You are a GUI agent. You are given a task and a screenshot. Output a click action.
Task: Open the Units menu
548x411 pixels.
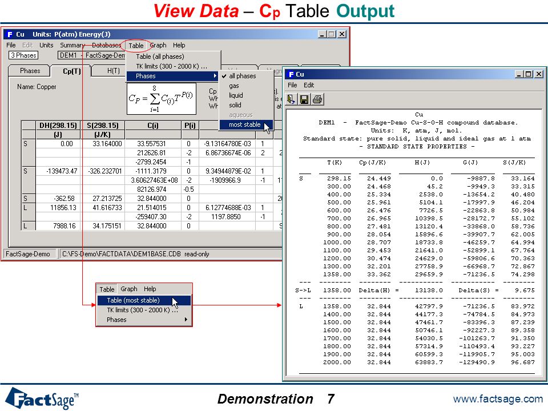(46, 45)
